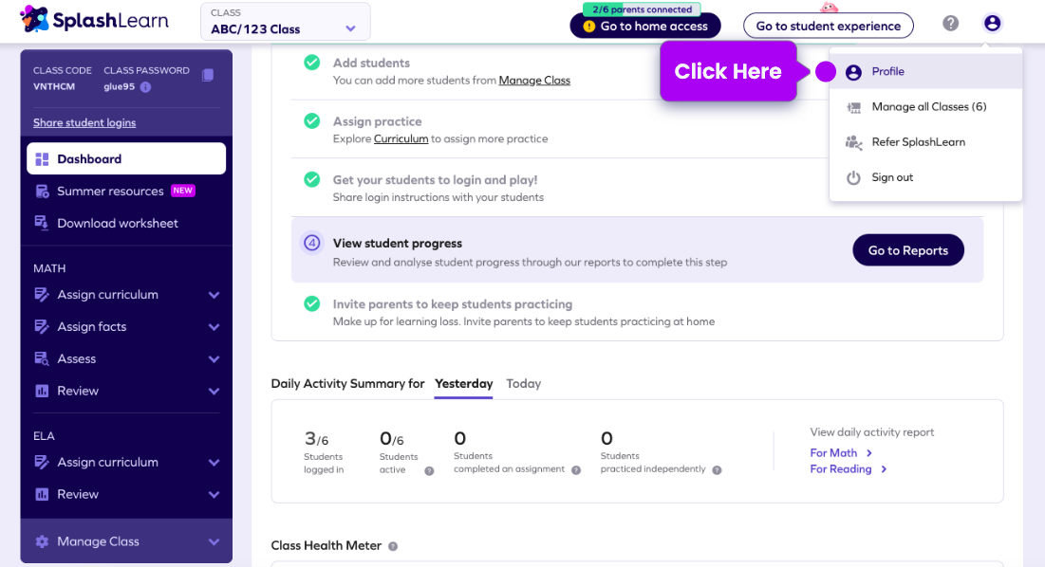Switch to the Today tab

tap(523, 383)
